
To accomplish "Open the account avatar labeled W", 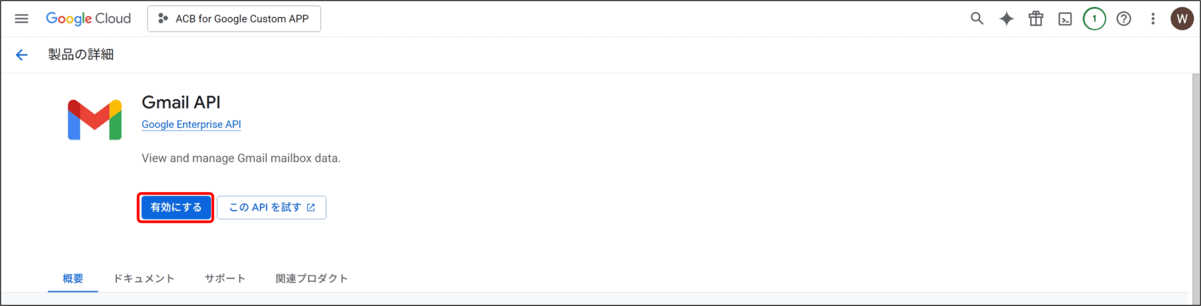I will (1182, 19).
